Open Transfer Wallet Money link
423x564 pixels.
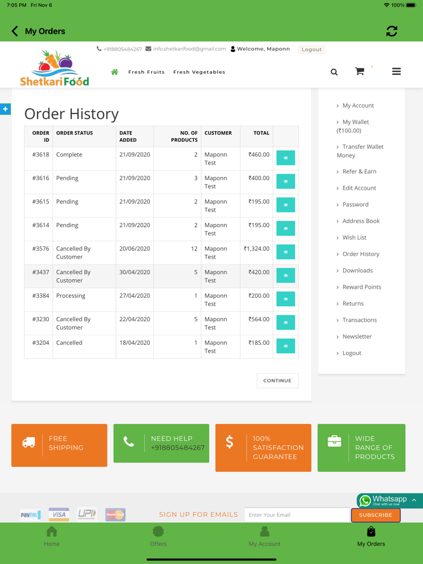coord(360,151)
